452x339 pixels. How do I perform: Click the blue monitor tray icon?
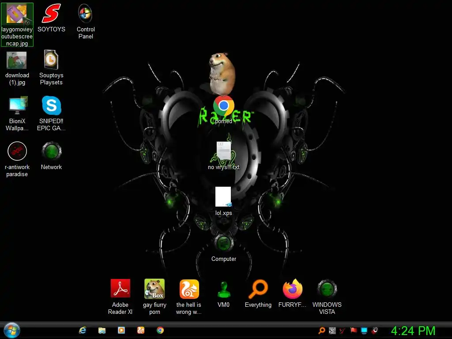coord(364,331)
